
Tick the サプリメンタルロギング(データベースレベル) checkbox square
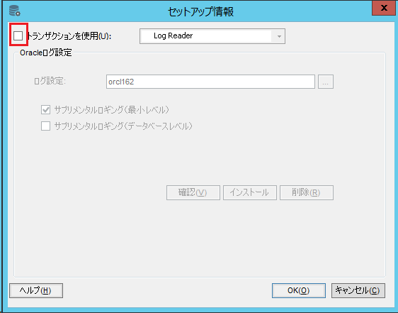click(46, 126)
